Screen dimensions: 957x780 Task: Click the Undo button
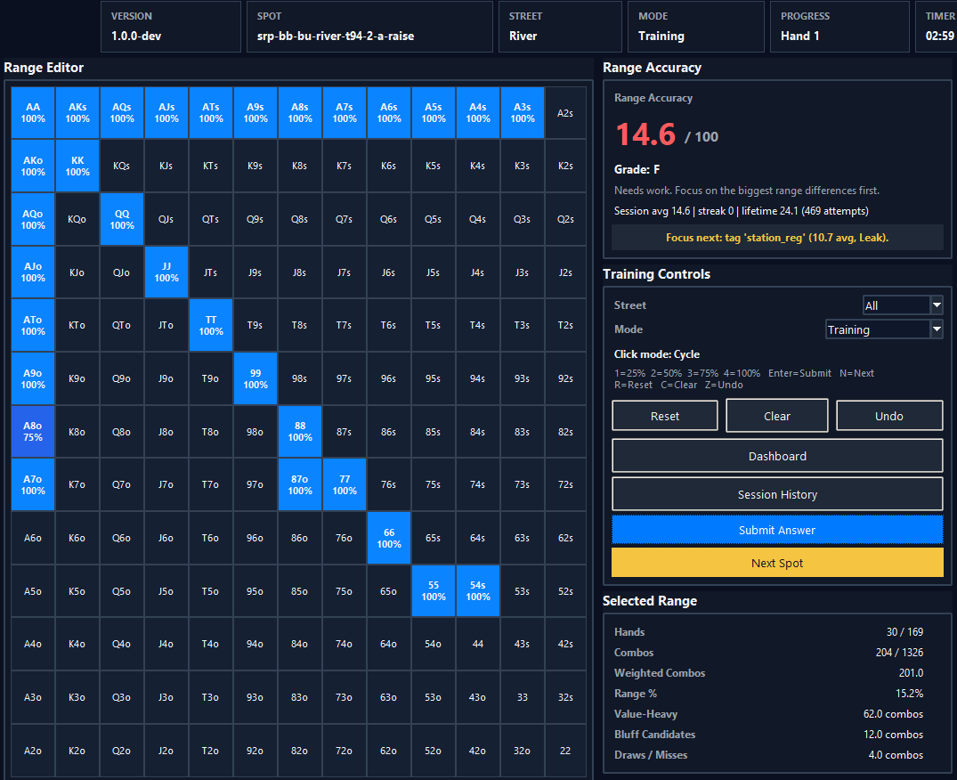(x=889, y=416)
